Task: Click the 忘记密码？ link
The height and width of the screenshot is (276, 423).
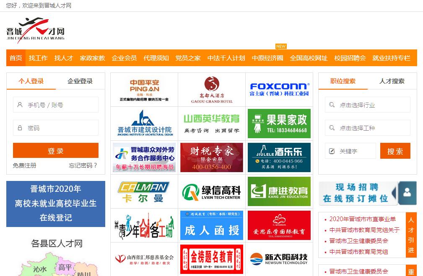Action: click(x=83, y=165)
